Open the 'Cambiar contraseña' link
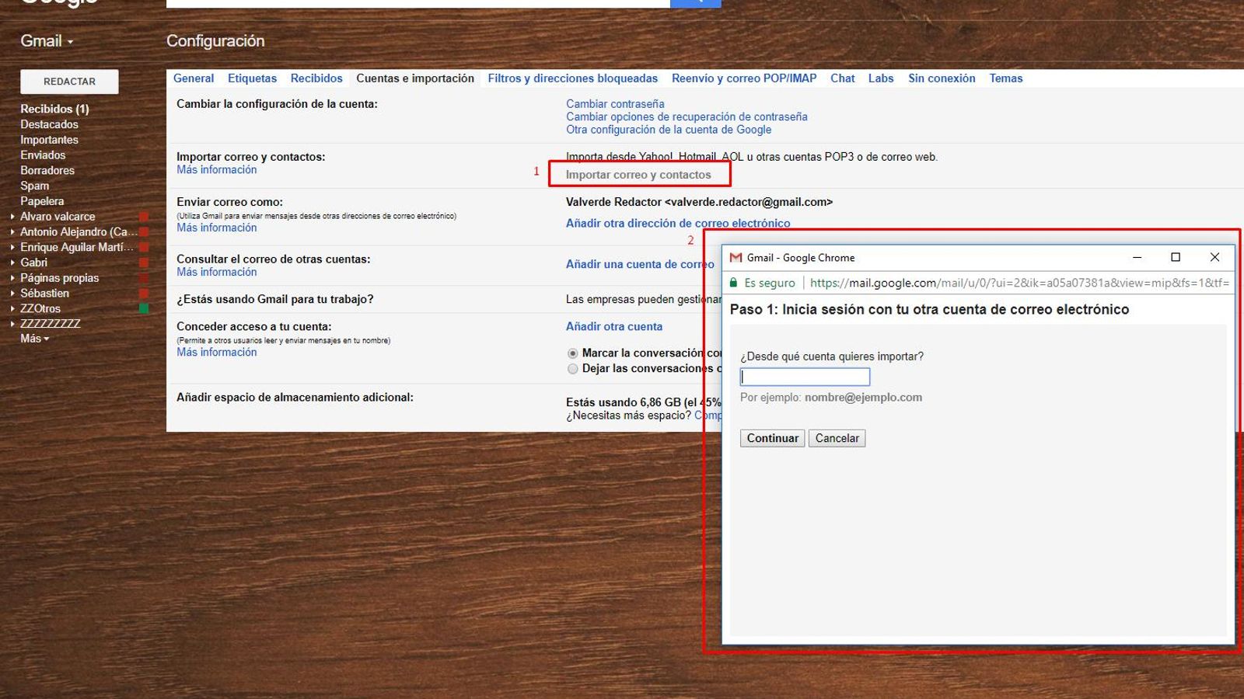The width and height of the screenshot is (1244, 699). [x=614, y=103]
